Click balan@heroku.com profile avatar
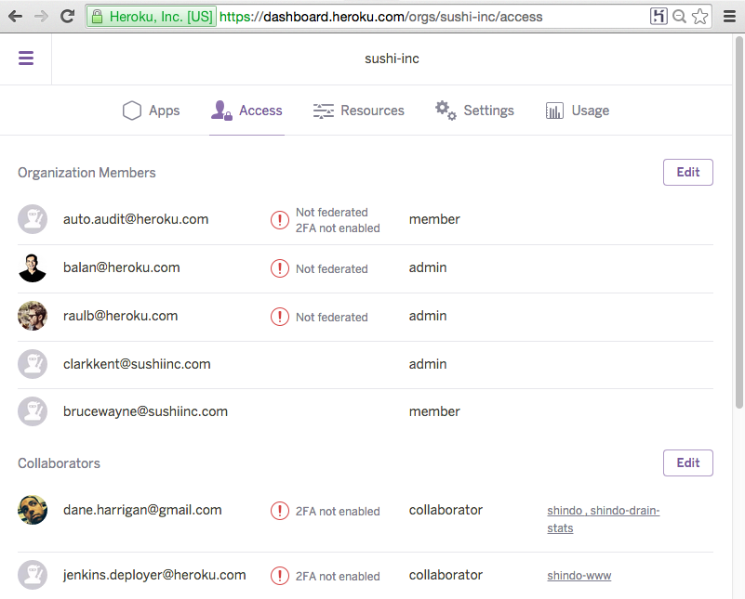Screen dimensions: 745x599 [33, 267]
